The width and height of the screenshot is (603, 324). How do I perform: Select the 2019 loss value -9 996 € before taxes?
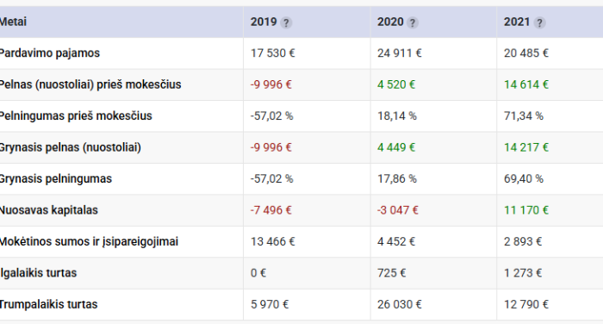tap(270, 84)
